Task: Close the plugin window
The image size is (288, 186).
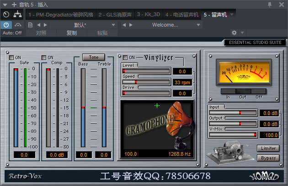Action: 282,5
